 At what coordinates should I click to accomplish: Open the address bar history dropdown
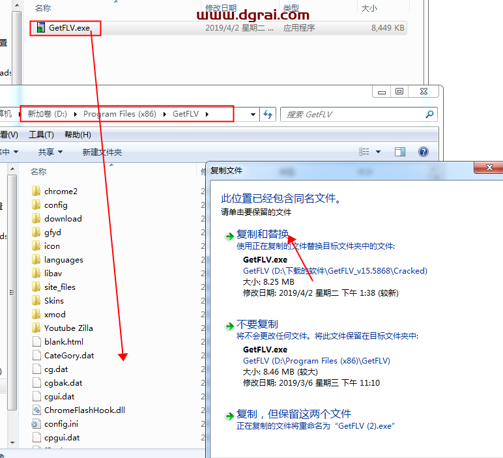(x=253, y=114)
